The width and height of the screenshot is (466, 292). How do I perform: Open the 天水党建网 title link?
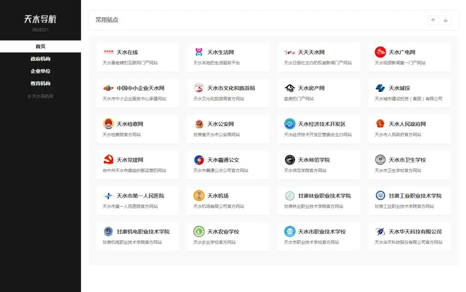point(130,160)
